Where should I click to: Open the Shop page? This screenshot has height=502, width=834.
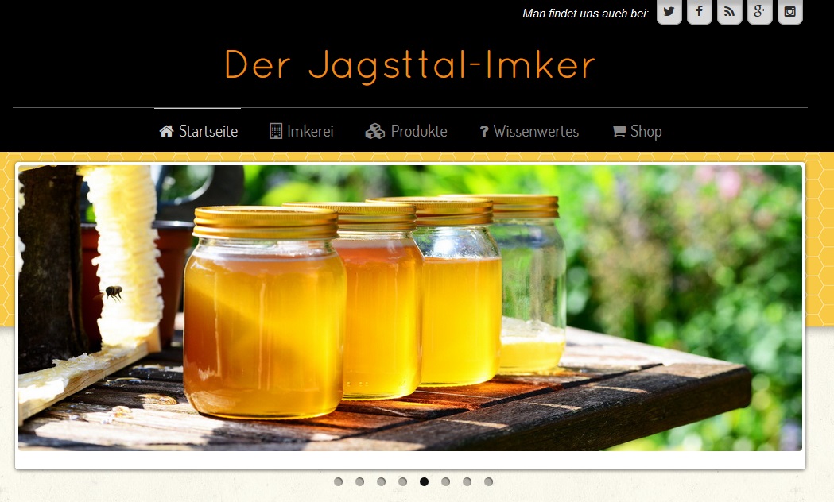point(646,131)
